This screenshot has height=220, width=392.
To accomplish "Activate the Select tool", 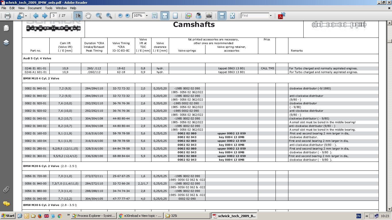I will (x=78, y=16).
